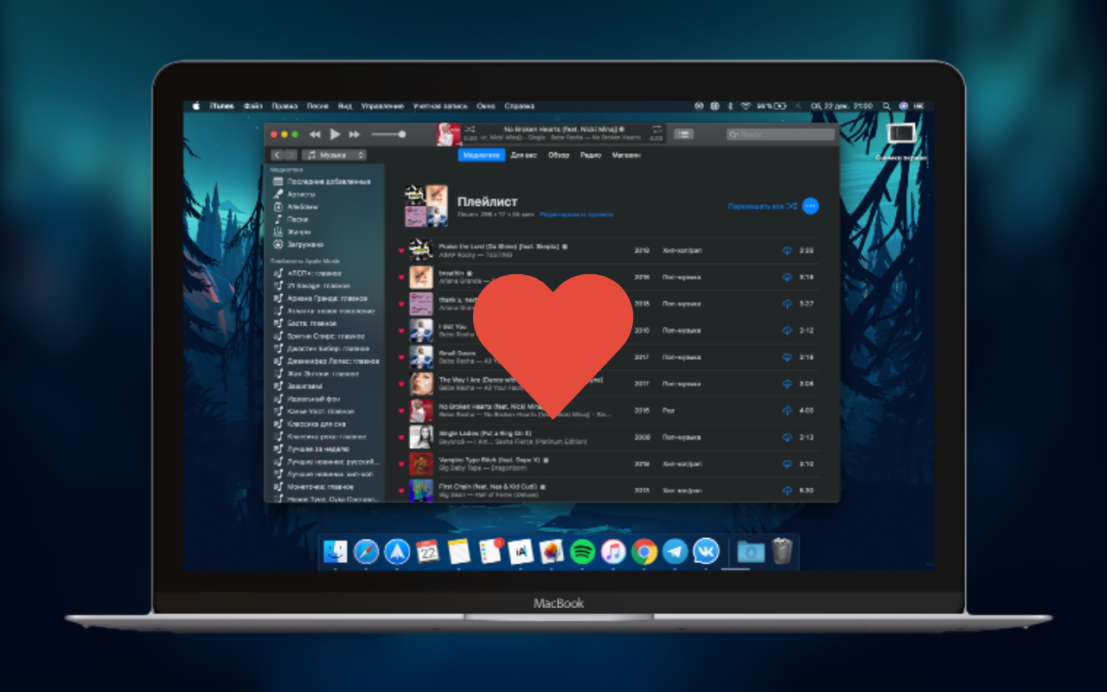
Task: Click the blue more options ellipsis button
Action: (810, 206)
